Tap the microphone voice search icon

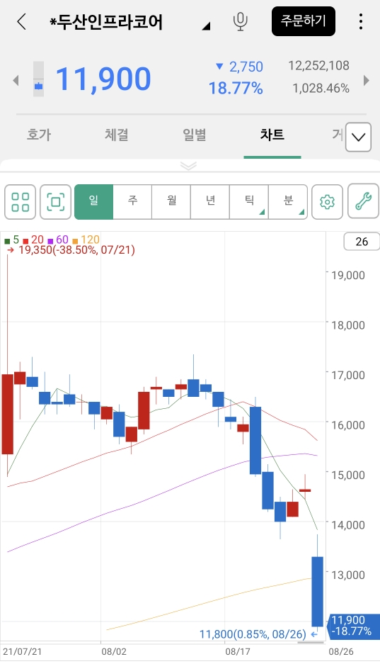(240, 21)
